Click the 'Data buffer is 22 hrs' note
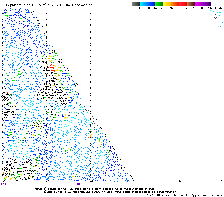Image resolution: width=224 pixels, height=197 pixels. [110, 192]
